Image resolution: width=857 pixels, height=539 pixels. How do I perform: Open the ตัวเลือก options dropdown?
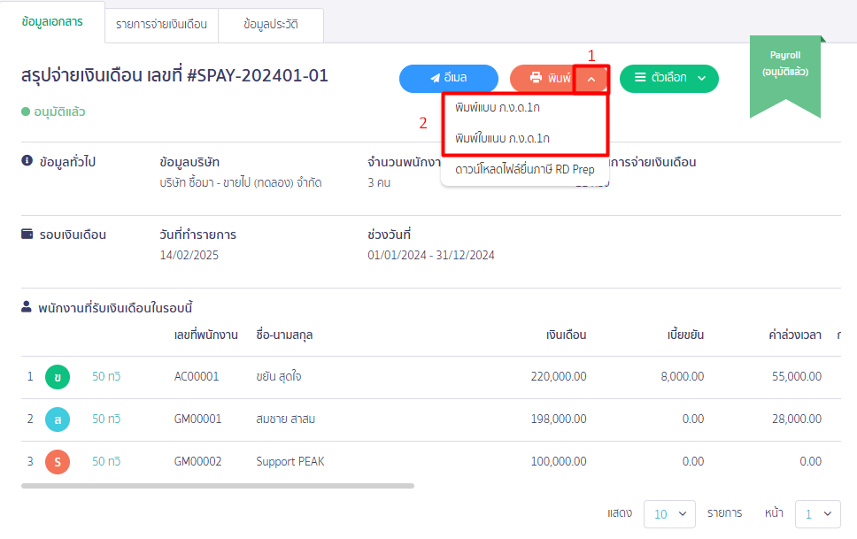point(668,78)
